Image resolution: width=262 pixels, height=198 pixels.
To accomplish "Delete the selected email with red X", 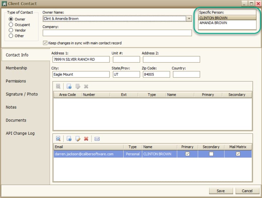I will point(86,139).
